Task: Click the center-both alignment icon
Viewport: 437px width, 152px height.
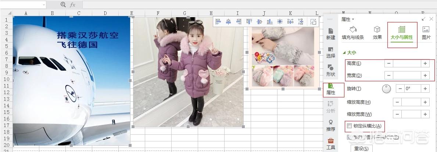Action: coord(280,22)
